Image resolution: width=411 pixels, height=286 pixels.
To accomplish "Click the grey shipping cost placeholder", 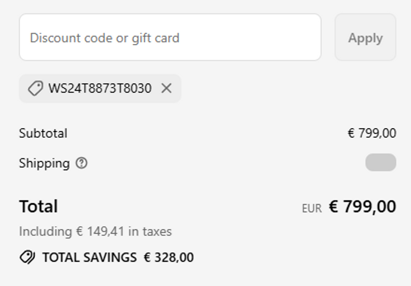I will [380, 163].
